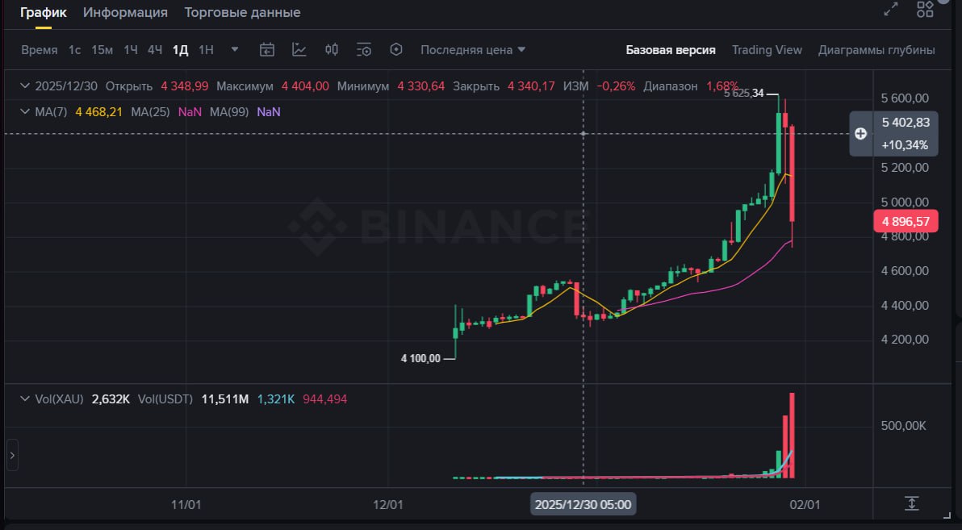Click the auto-fit price scale icon

(x=911, y=503)
